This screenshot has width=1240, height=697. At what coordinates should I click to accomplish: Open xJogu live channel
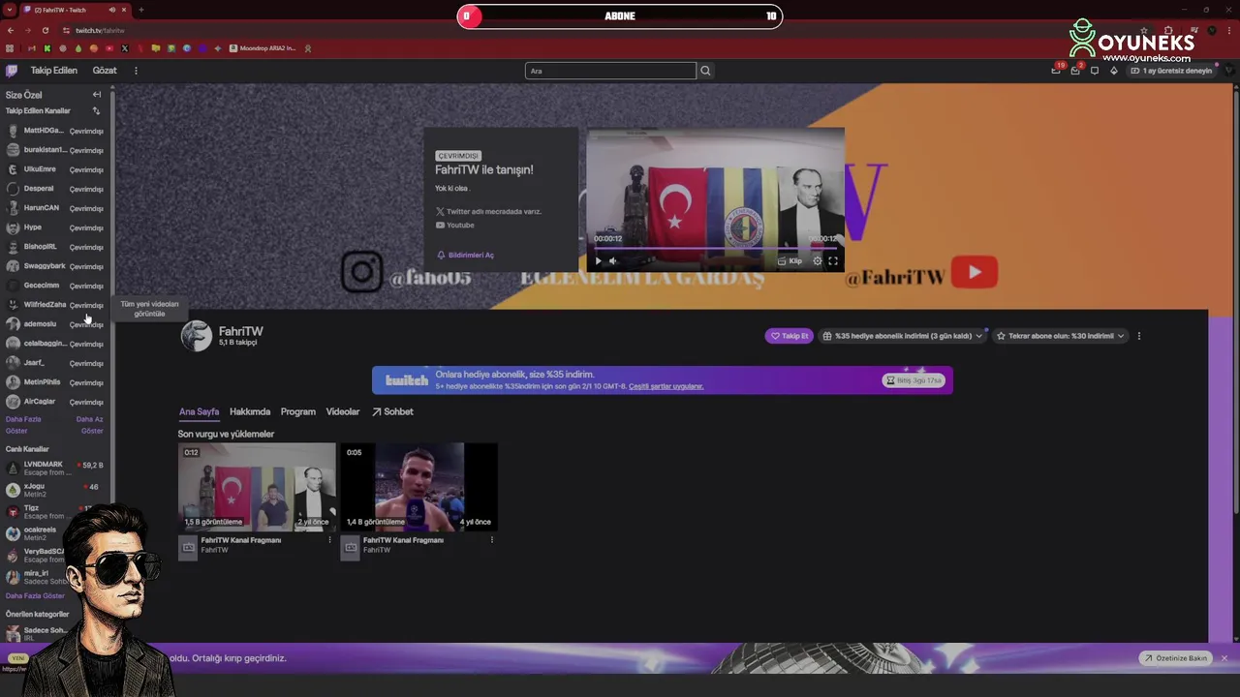click(54, 490)
